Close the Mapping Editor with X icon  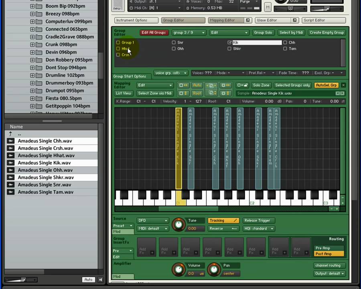[x=343, y=85]
